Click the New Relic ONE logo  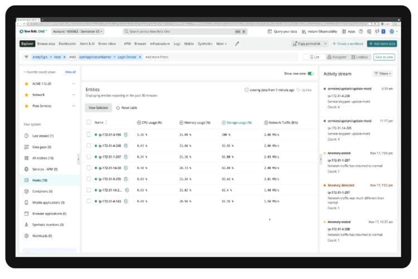[33, 31]
